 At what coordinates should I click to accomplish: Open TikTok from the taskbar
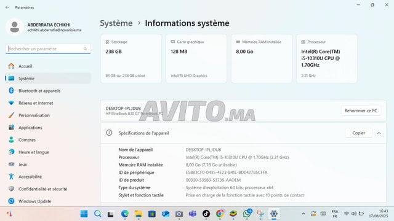[x=206, y=214]
